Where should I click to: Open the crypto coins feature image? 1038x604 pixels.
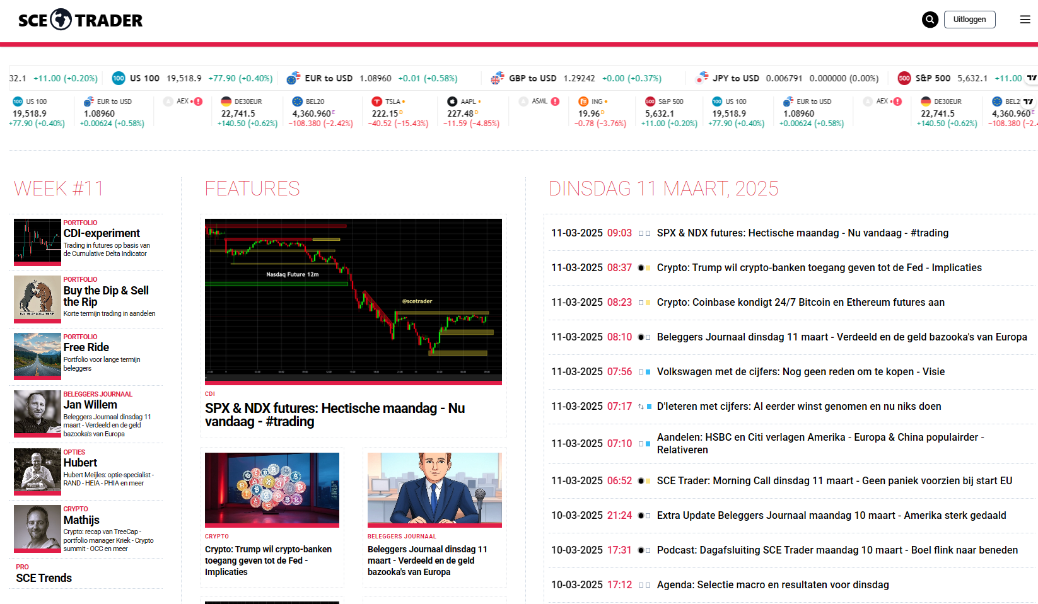272,490
